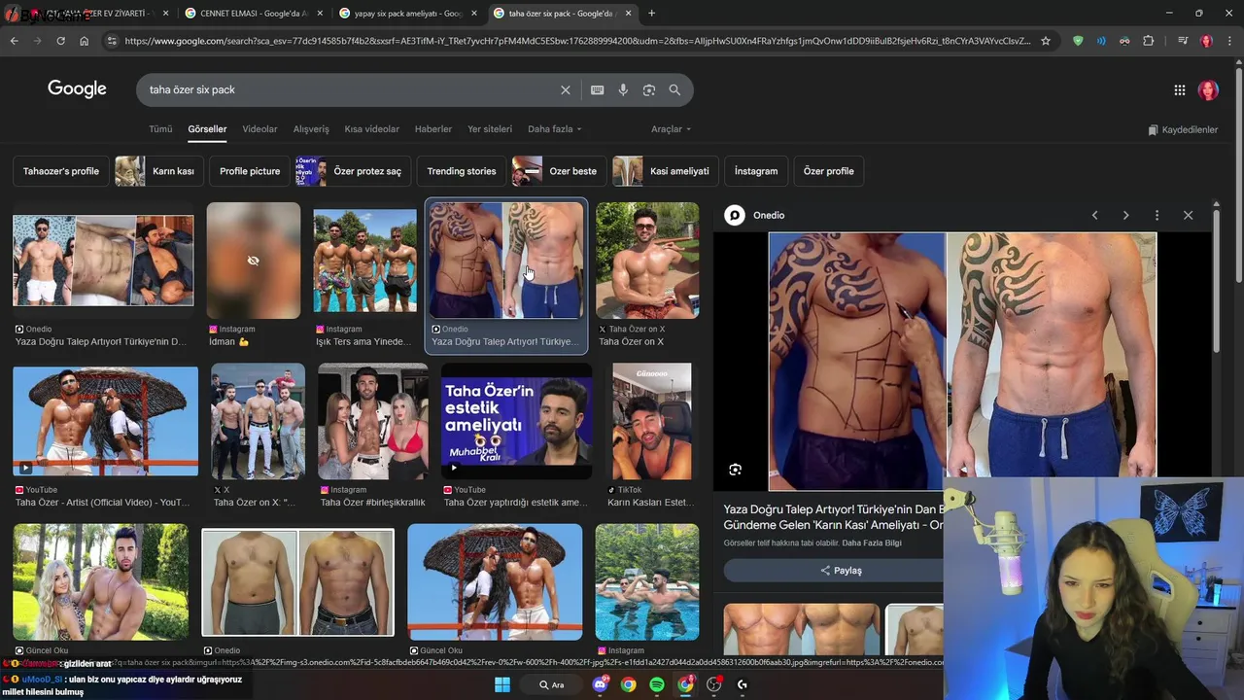Click the Google logo
Screen dimensions: 1244x700
[x=77, y=89]
